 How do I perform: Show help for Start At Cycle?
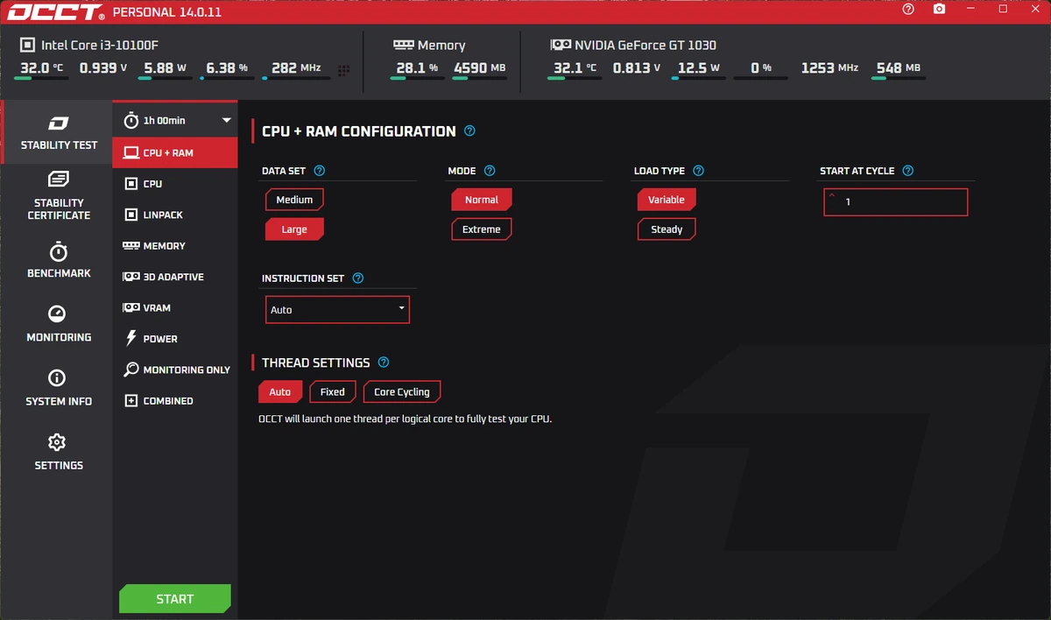coord(907,171)
